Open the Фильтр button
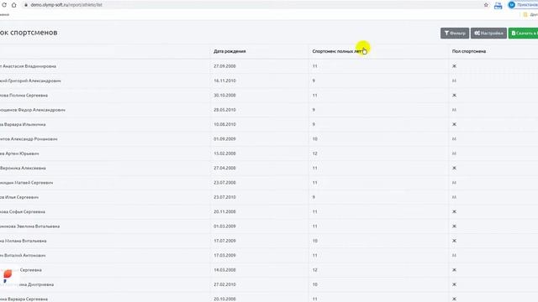538x302 pixels. (x=455, y=34)
